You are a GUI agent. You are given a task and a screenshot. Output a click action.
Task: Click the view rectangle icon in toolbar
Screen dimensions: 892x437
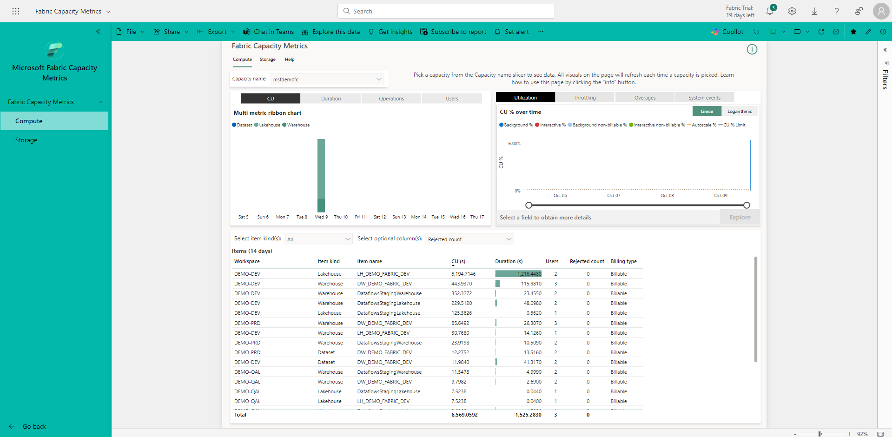[x=797, y=32]
